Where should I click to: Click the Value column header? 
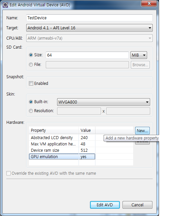coord(87,130)
